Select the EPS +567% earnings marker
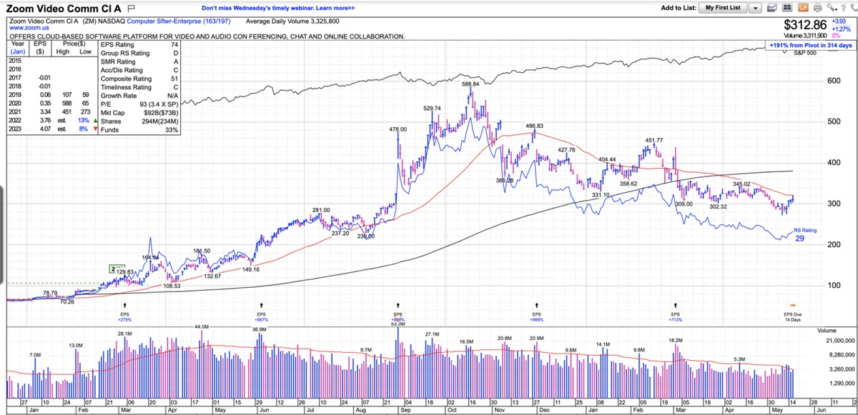 (261, 312)
